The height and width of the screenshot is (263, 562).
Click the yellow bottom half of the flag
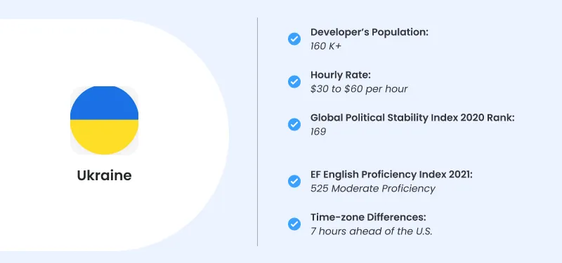[x=104, y=137]
